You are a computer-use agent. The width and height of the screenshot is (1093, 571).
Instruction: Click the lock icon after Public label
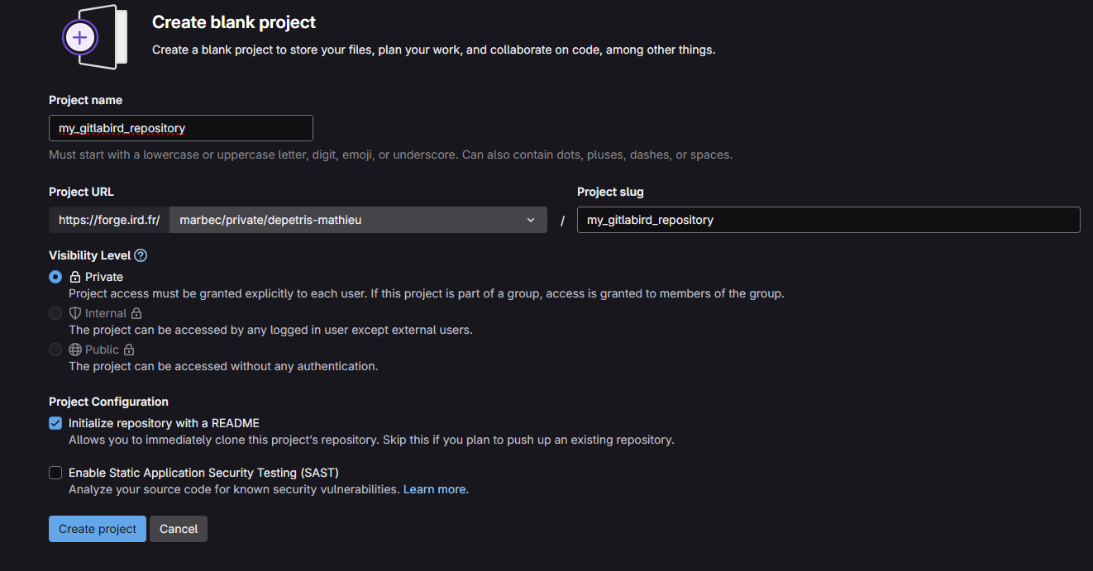coord(129,350)
